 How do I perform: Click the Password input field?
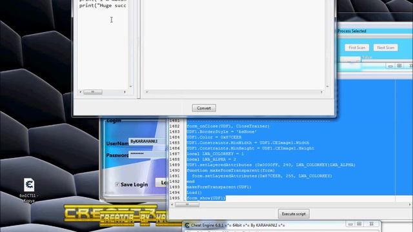pyautogui.click(x=148, y=154)
